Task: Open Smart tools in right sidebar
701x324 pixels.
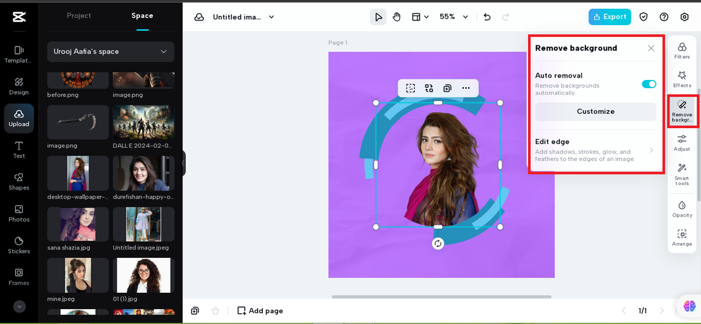Action: pyautogui.click(x=682, y=174)
